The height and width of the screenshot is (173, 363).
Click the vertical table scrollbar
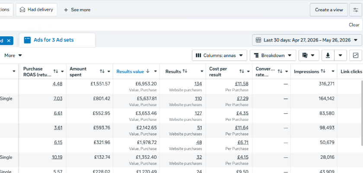pos(362,113)
